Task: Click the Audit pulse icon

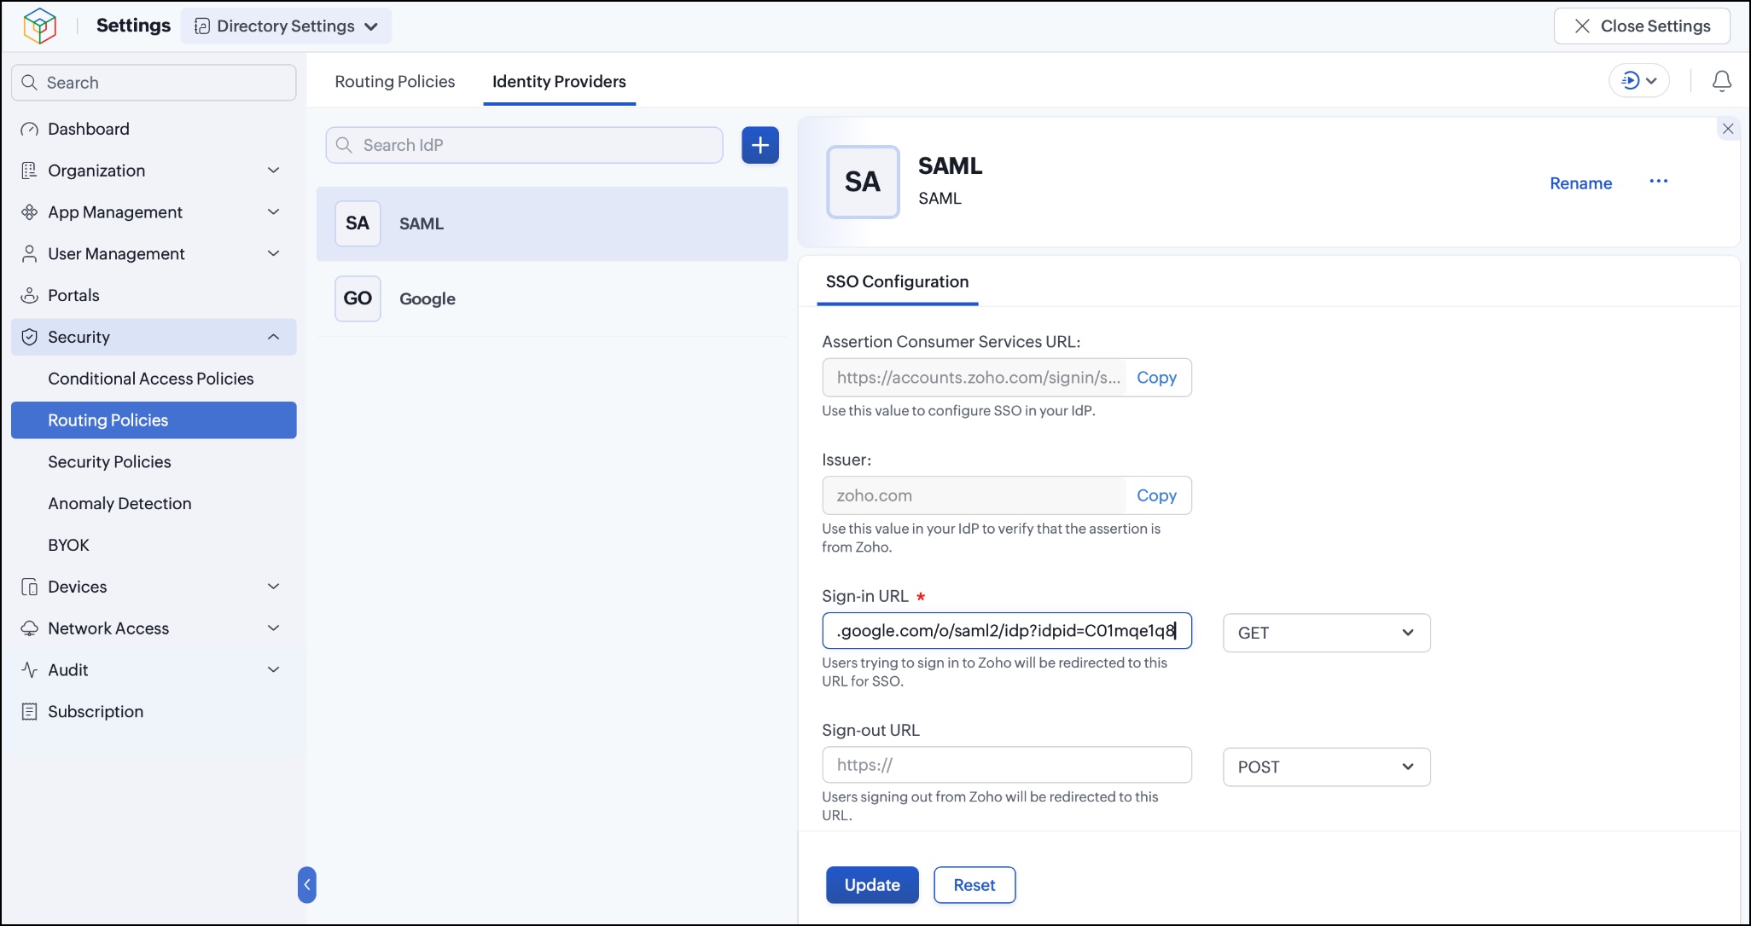Action: point(30,670)
